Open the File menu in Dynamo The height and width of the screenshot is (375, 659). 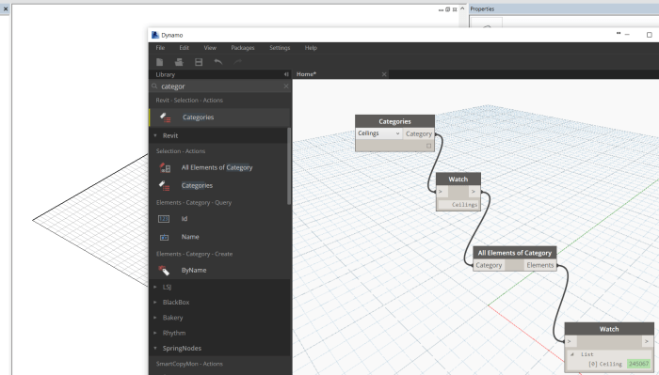[x=160, y=48]
